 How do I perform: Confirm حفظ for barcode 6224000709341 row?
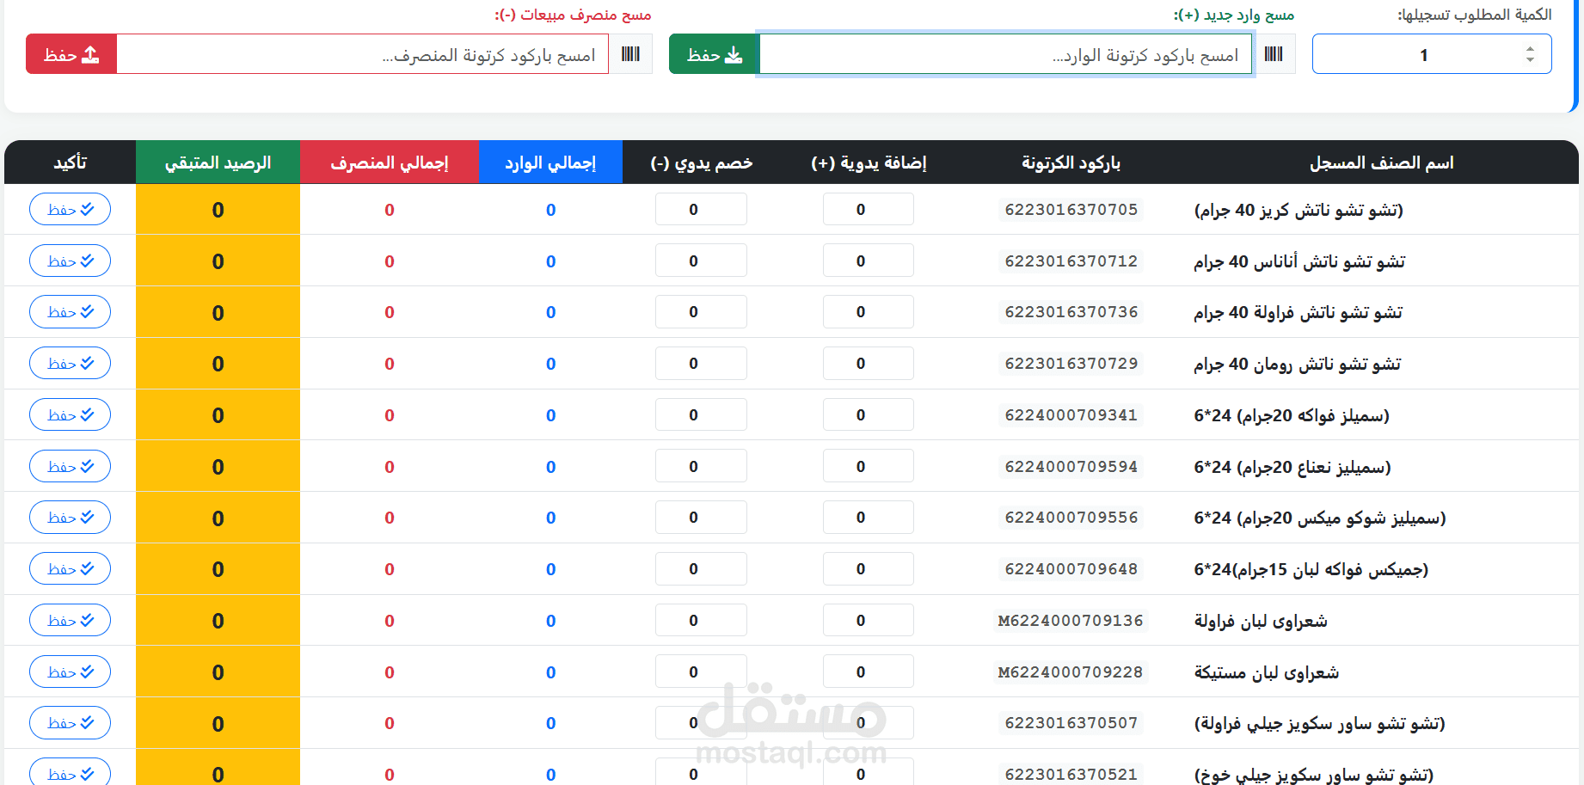[x=71, y=414]
